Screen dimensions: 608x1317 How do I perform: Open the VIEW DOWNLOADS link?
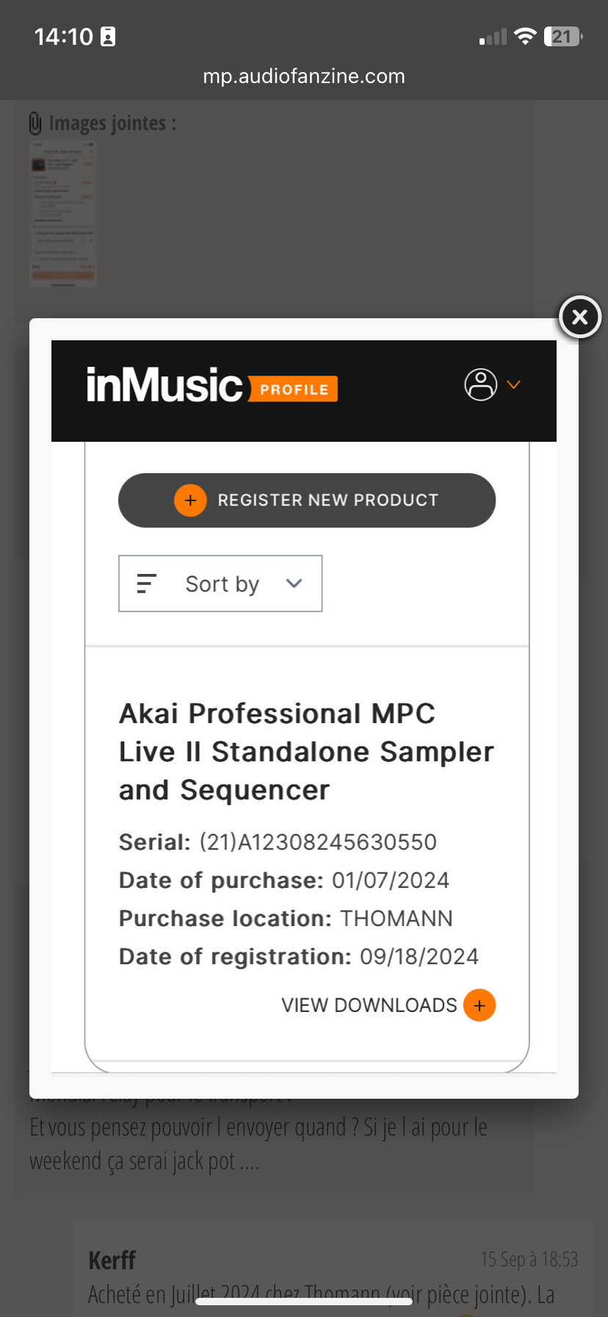click(369, 1005)
